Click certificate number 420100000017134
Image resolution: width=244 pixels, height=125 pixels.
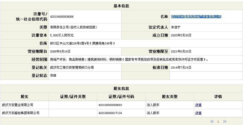(x=110, y=113)
